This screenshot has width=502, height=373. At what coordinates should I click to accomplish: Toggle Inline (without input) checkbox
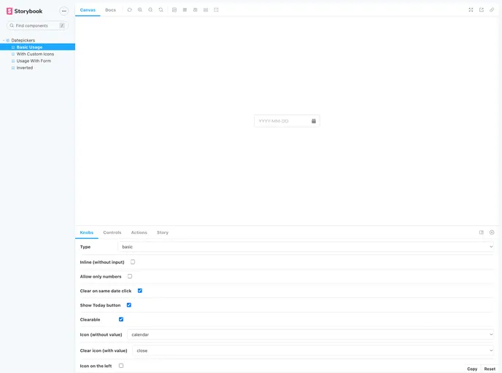133,262
